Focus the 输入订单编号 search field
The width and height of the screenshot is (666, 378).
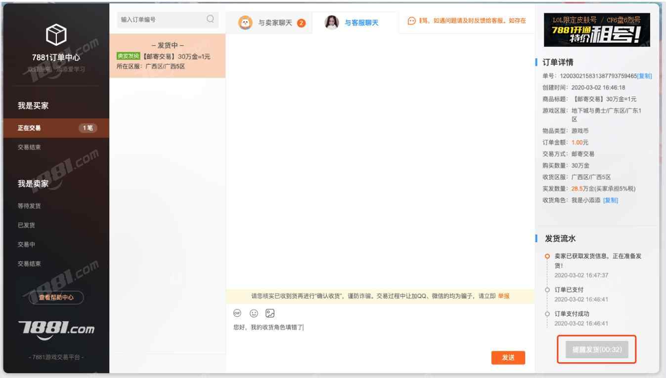click(168, 19)
